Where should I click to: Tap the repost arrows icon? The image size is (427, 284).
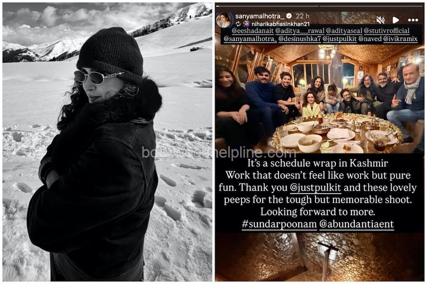pos(238,24)
